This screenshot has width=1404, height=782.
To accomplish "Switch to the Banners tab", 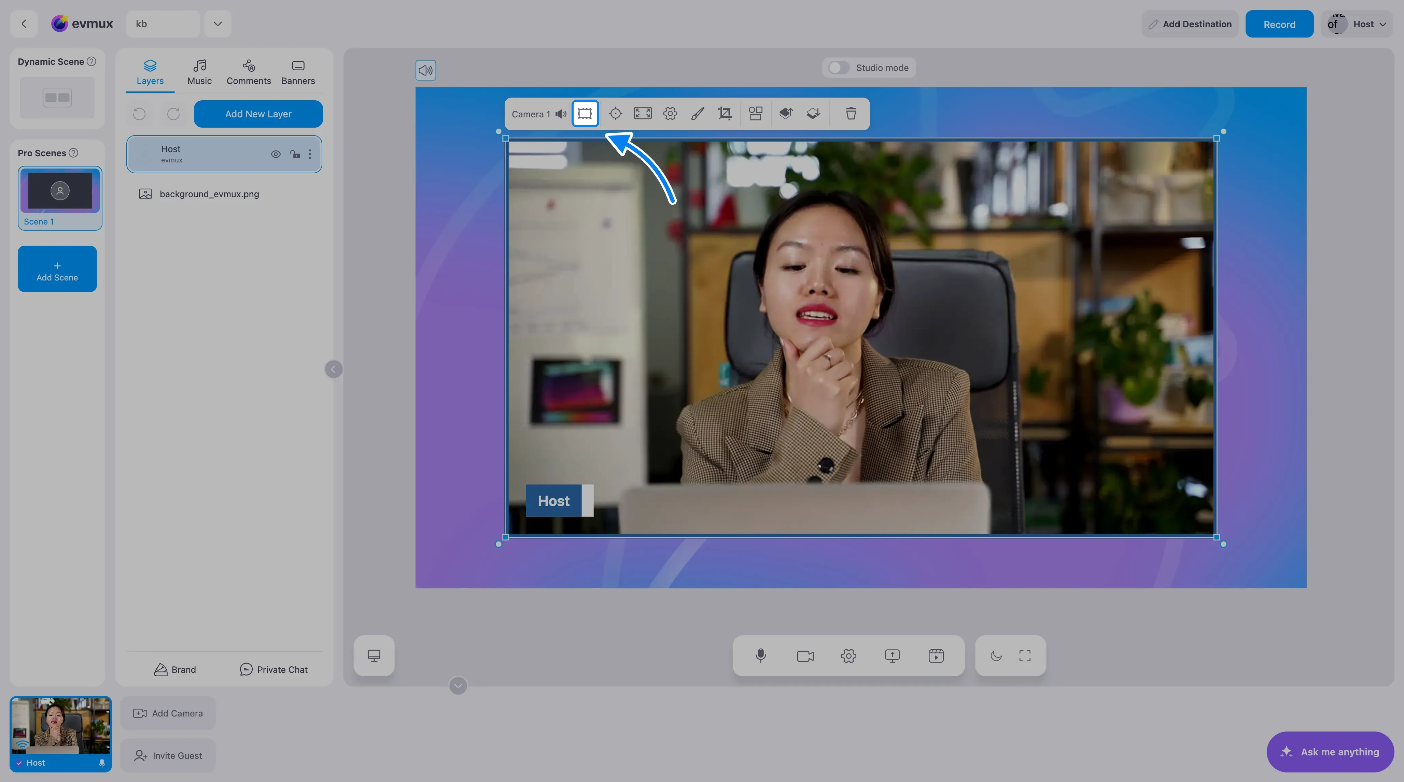I will [x=298, y=72].
